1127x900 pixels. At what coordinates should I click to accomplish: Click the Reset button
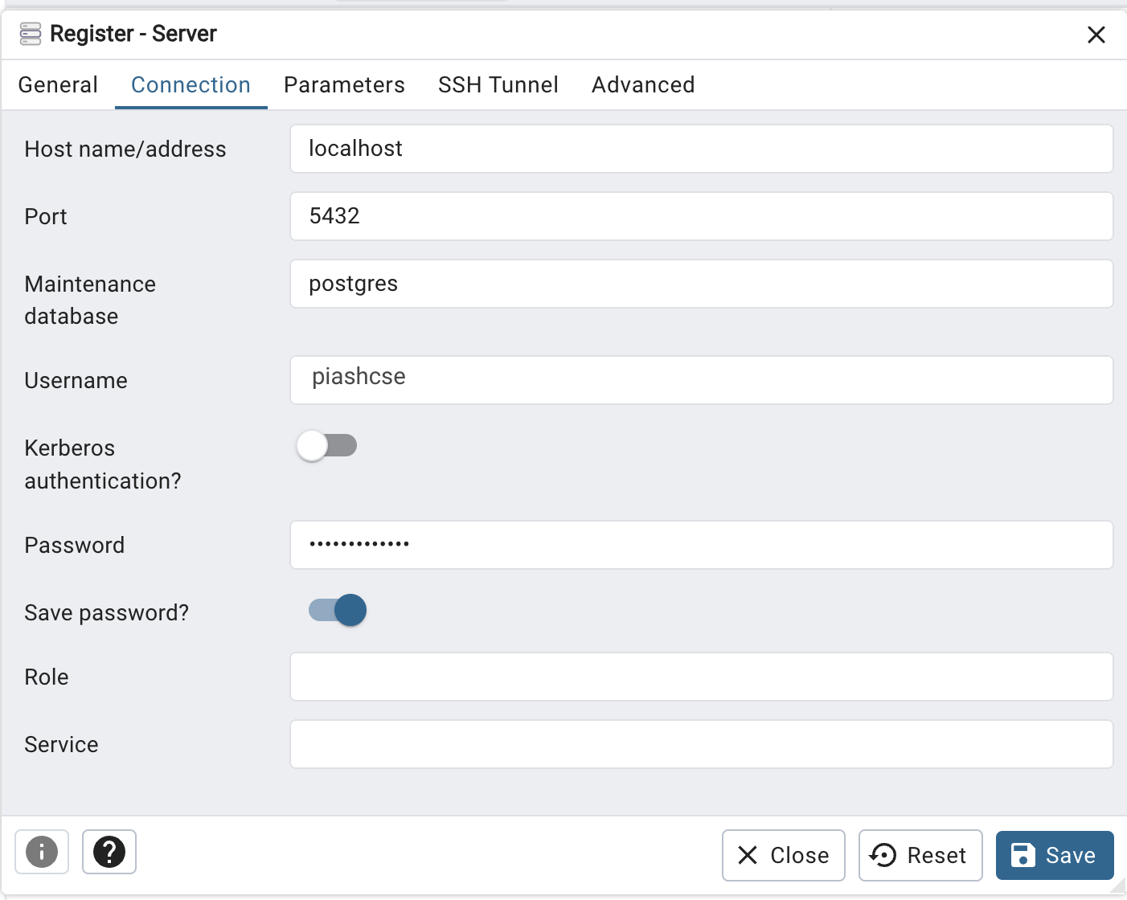(x=920, y=855)
